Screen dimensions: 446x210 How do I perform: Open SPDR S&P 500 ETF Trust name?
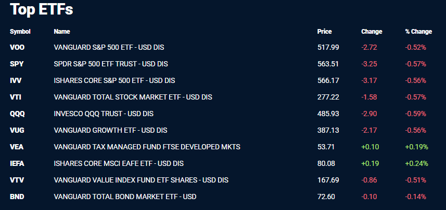[111, 64]
